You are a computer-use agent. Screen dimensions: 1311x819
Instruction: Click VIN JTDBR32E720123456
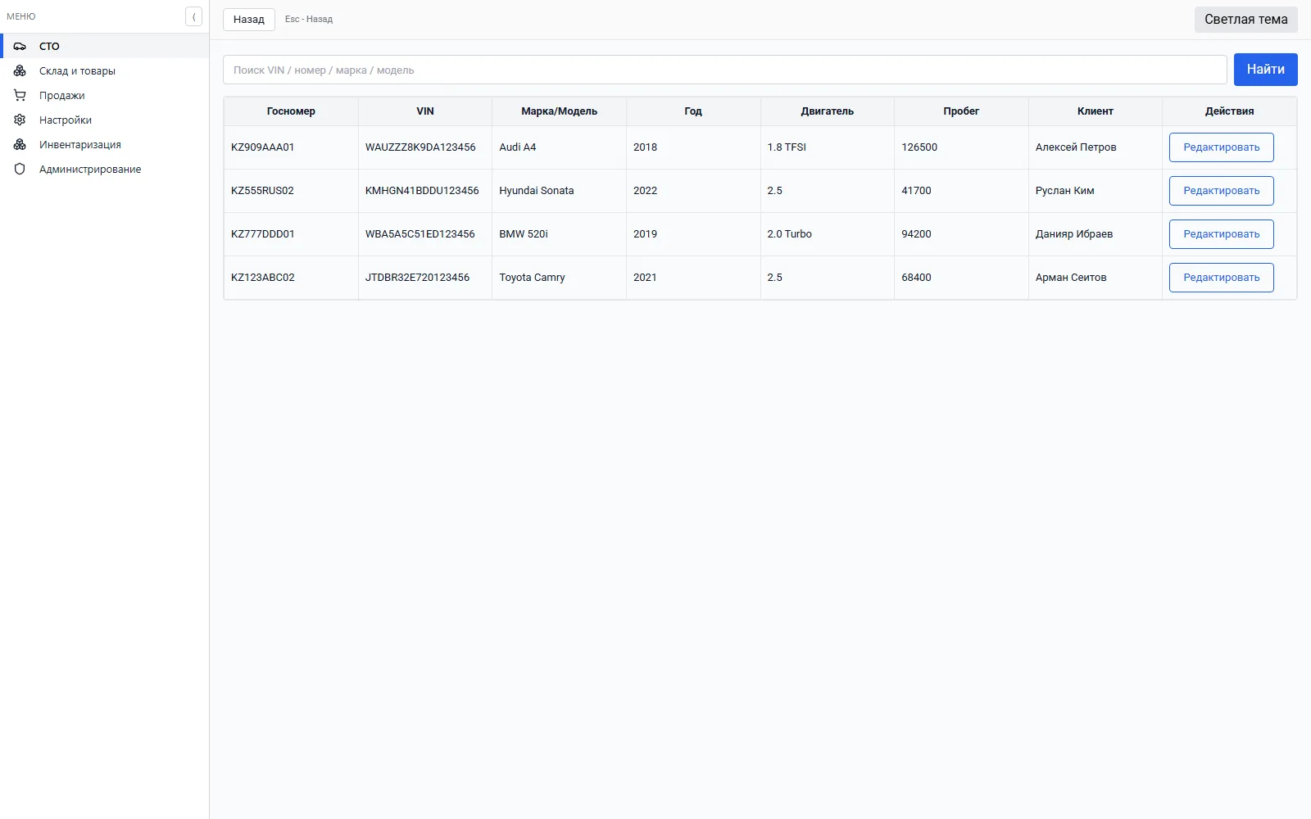click(417, 278)
